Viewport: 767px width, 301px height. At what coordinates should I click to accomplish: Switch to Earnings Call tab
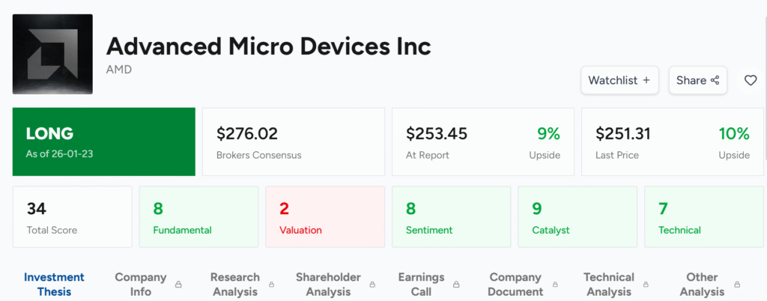[x=421, y=284]
